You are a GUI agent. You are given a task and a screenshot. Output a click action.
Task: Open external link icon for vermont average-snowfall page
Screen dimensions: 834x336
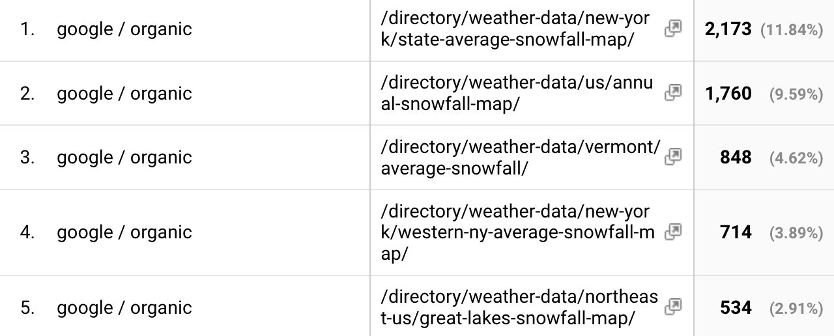tap(673, 156)
